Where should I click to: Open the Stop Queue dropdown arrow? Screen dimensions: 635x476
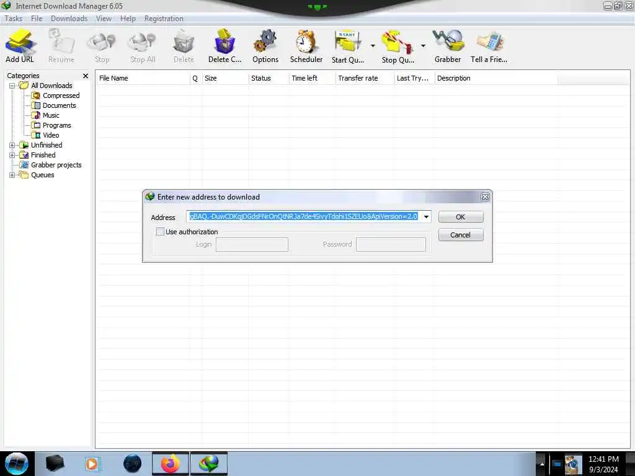click(x=423, y=46)
